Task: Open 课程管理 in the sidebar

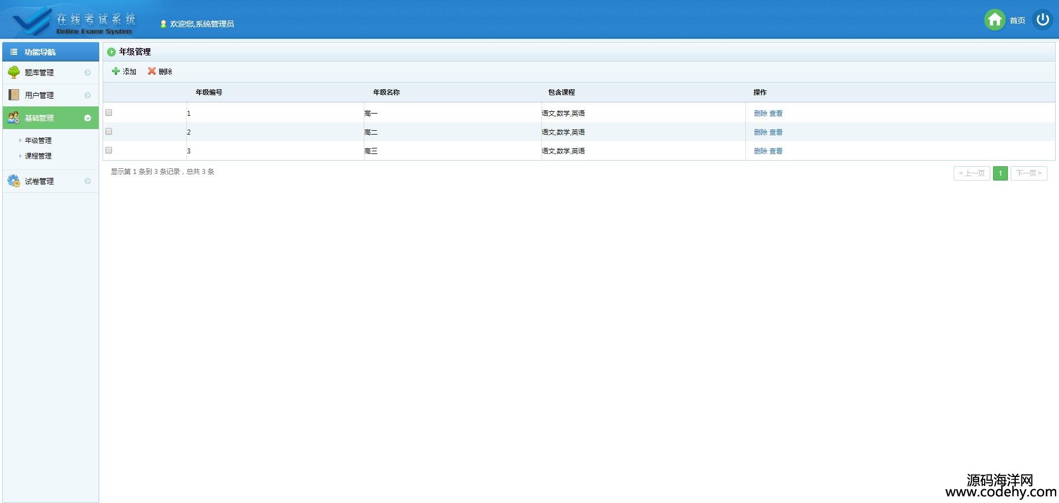Action: pos(38,156)
